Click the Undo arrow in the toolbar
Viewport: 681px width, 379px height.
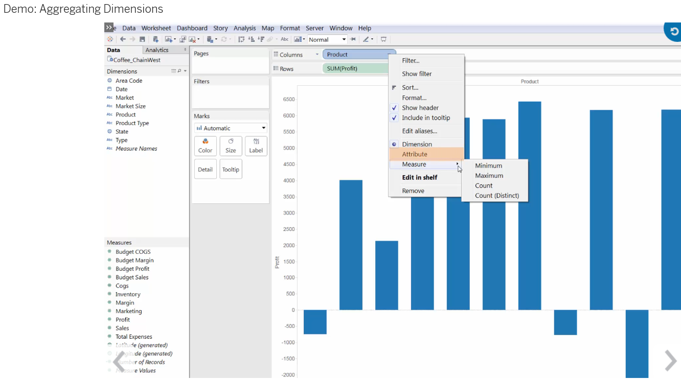[124, 39]
